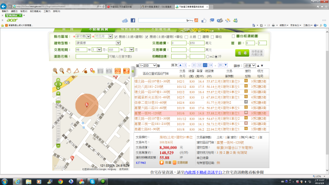Uncheck 房地(土地+建物)+車位 checkbox

point(147,37)
